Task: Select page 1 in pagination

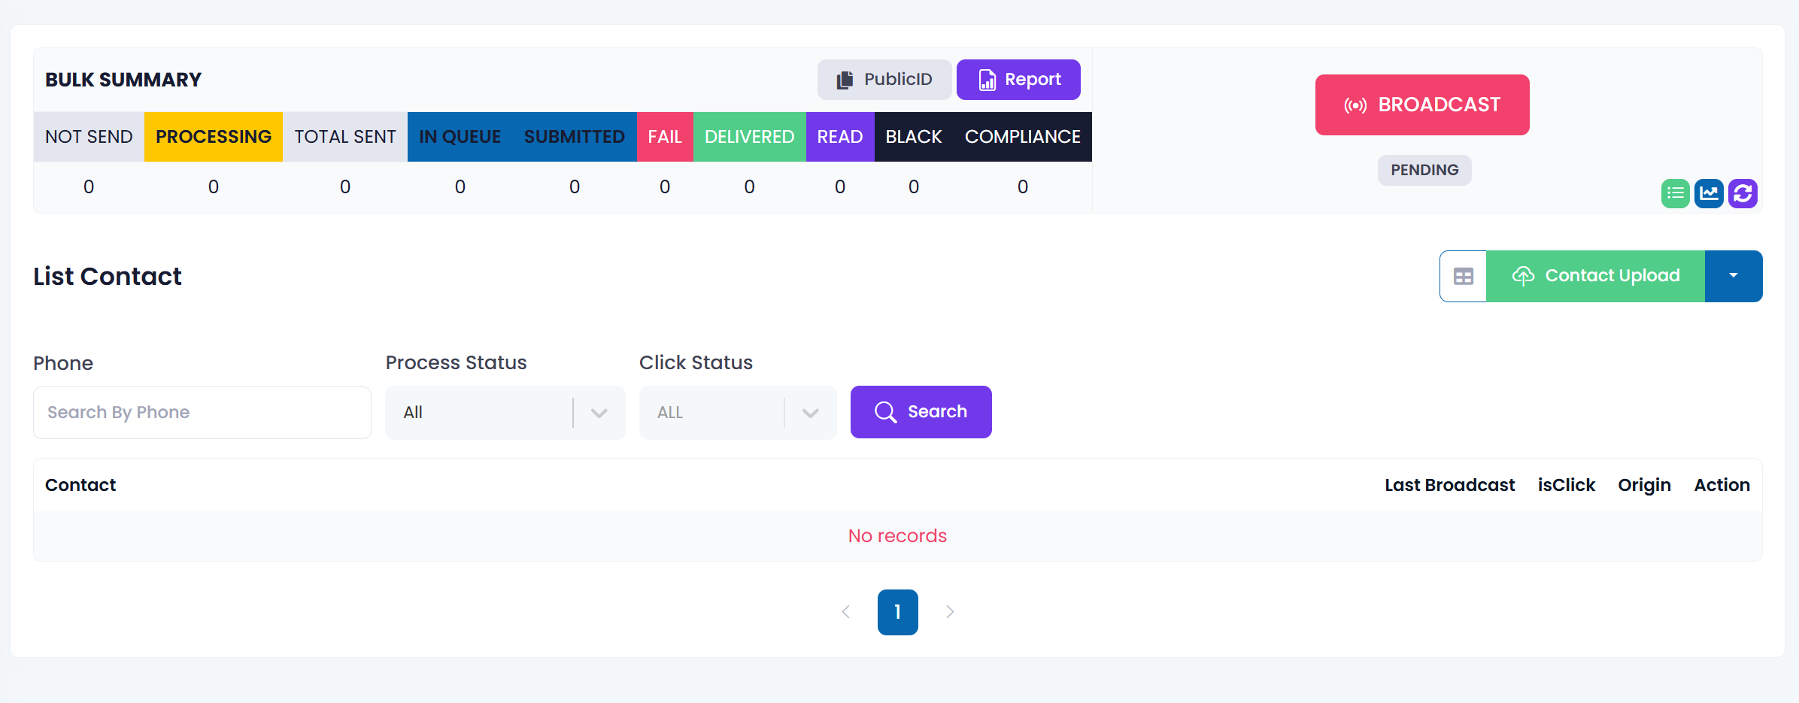Action: (897, 612)
